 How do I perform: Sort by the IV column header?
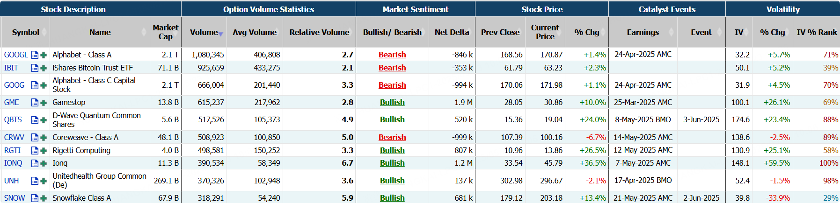[739, 32]
